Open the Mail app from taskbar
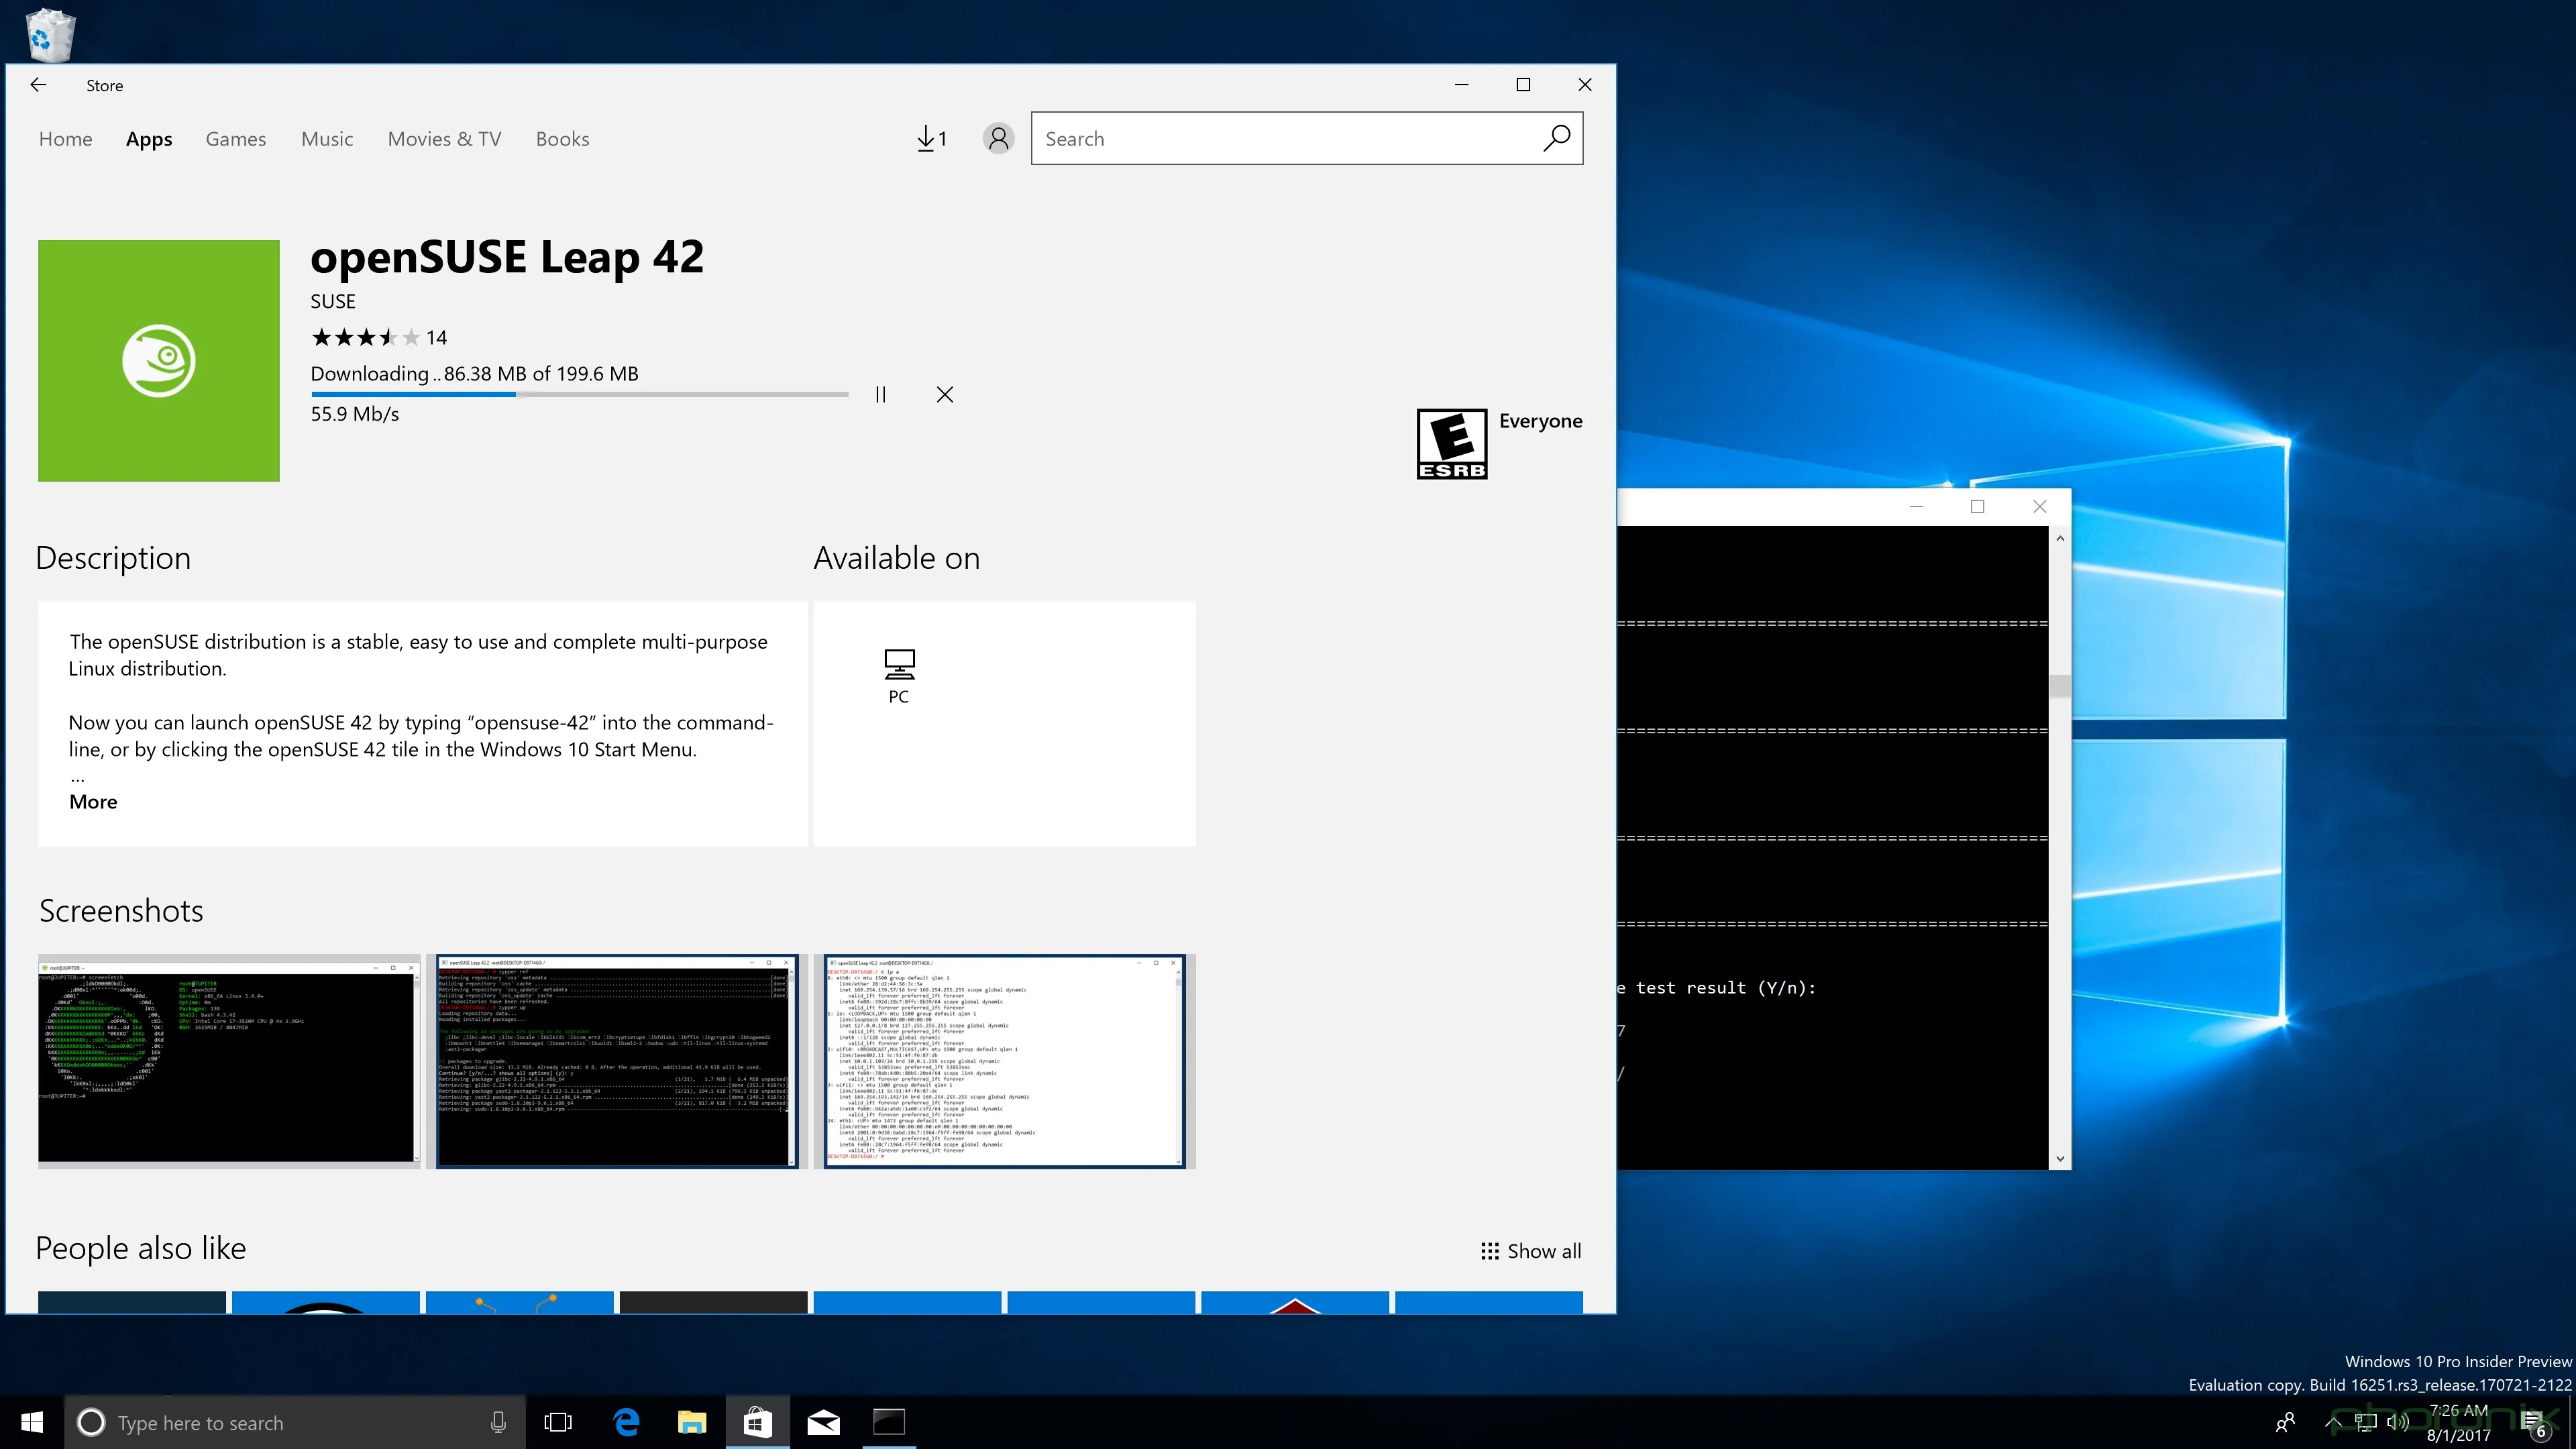2576x1449 pixels. click(x=824, y=1422)
